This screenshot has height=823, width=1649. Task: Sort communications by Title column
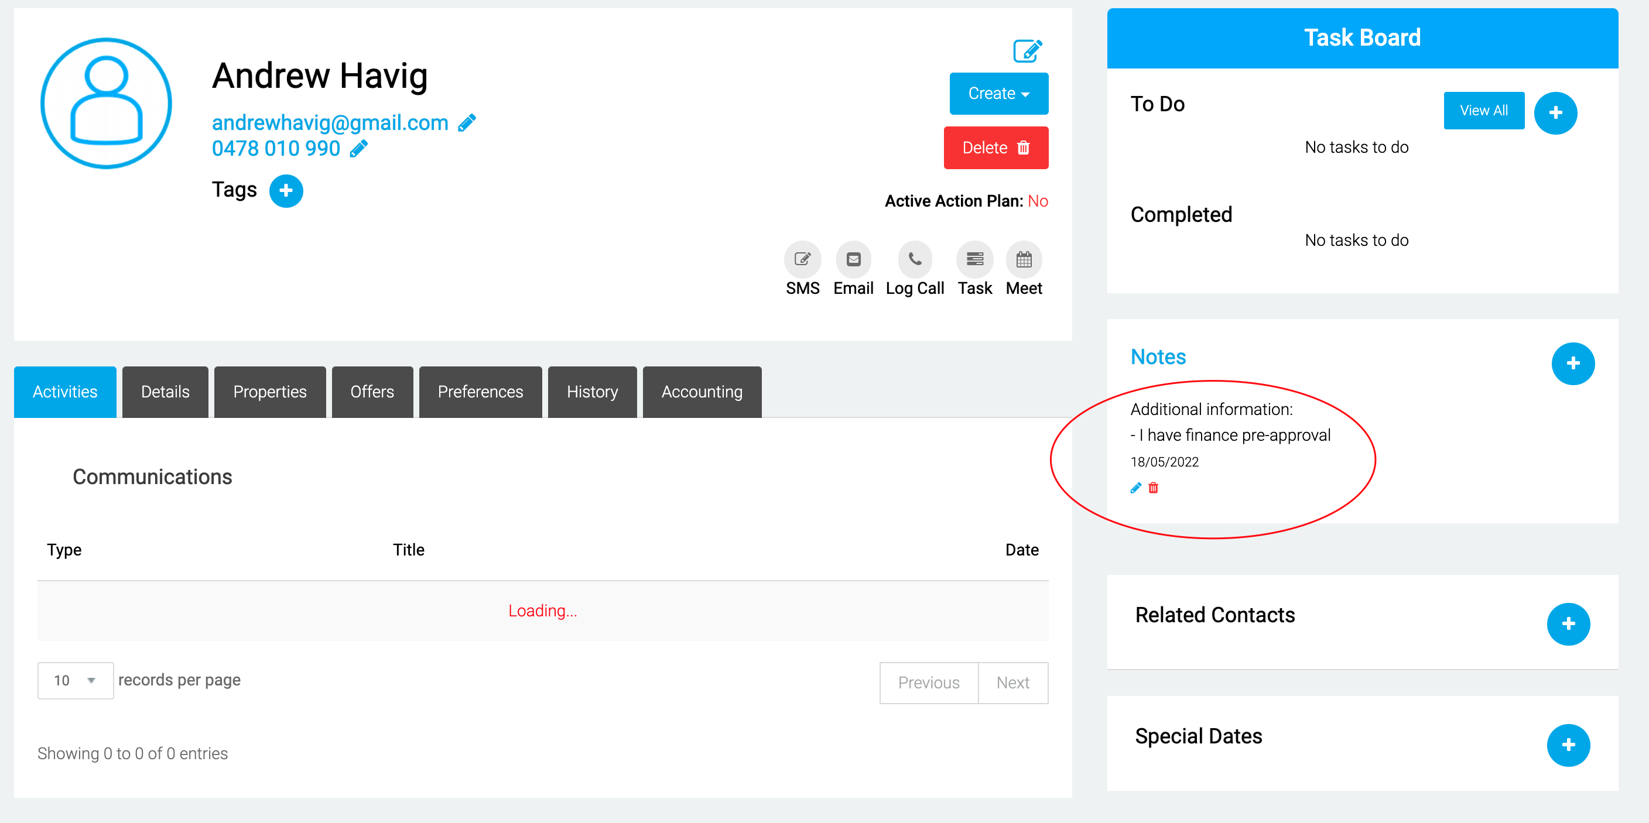pyautogui.click(x=408, y=550)
